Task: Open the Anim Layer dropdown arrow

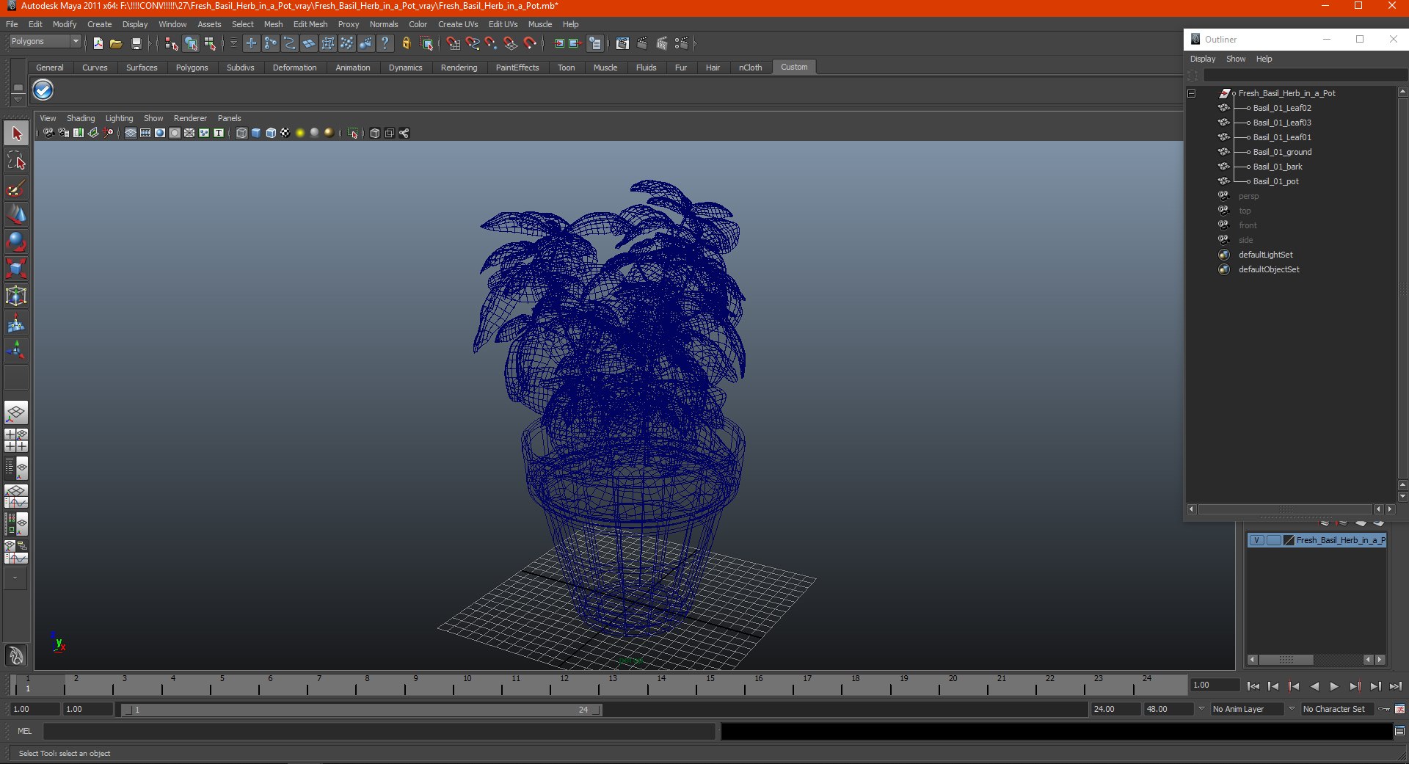Action: (1201, 709)
